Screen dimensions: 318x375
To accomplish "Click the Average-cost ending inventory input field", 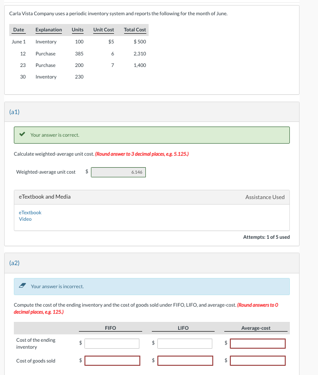I will [x=258, y=343].
